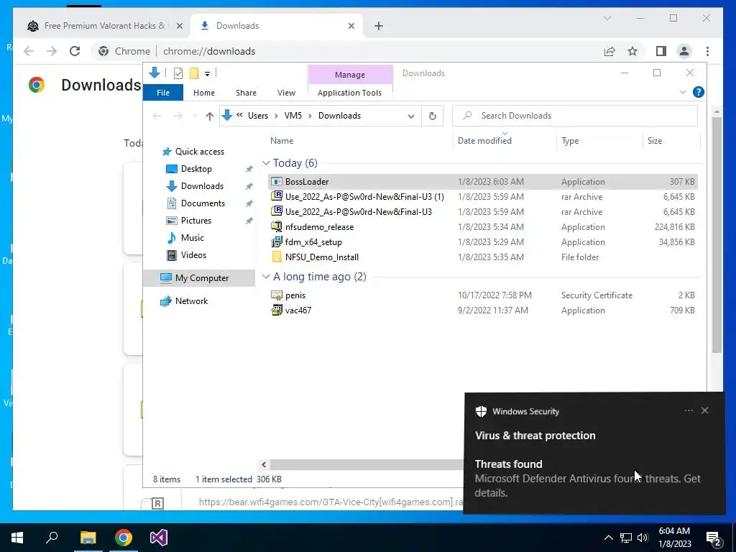Select Desktop in Quick access
Viewport: 736px width, 552px height.
[196, 168]
